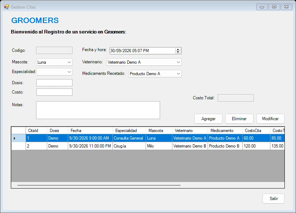Click the Fecha column header
296x213 pixels.
tap(90, 131)
